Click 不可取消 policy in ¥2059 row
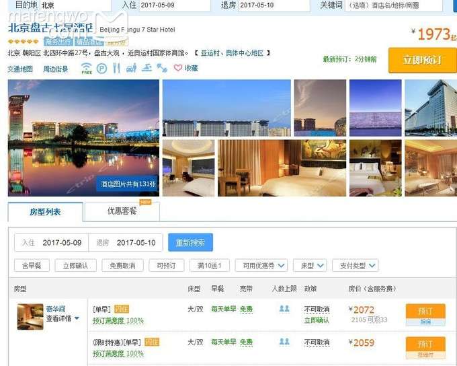 pyautogui.click(x=317, y=342)
